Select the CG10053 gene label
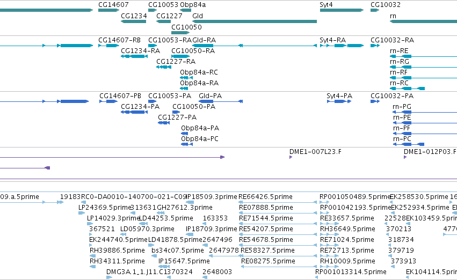Image resolution: width=457 pixels, height=280 pixels. (163, 5)
